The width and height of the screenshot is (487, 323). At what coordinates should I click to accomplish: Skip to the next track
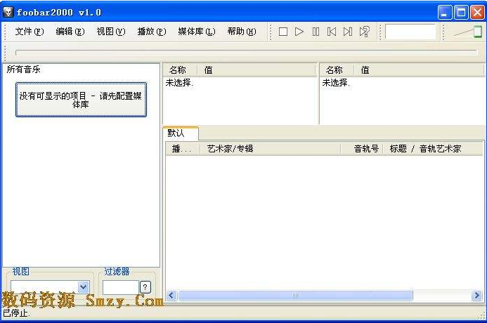coord(348,32)
